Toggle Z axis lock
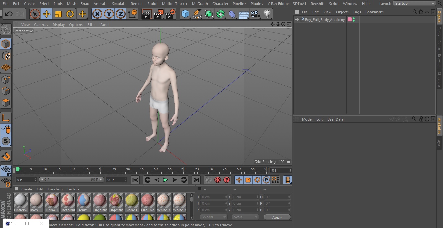 click(121, 14)
